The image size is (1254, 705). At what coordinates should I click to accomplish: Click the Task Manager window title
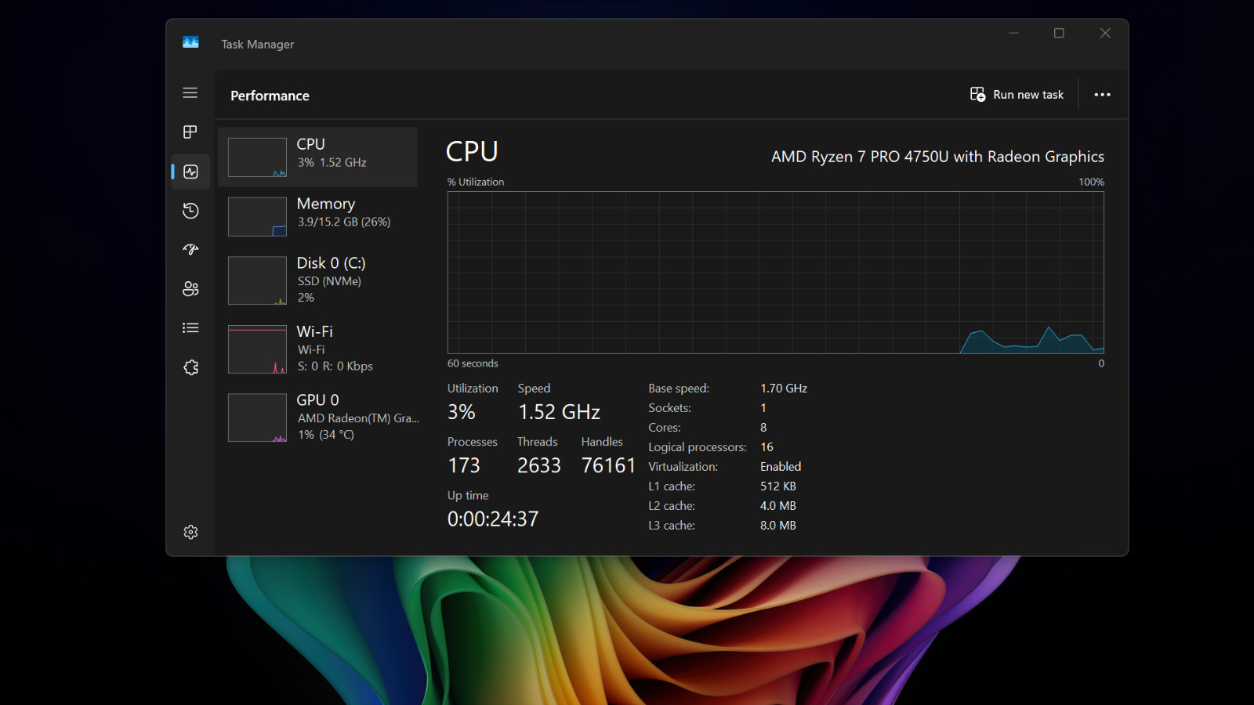tap(257, 45)
